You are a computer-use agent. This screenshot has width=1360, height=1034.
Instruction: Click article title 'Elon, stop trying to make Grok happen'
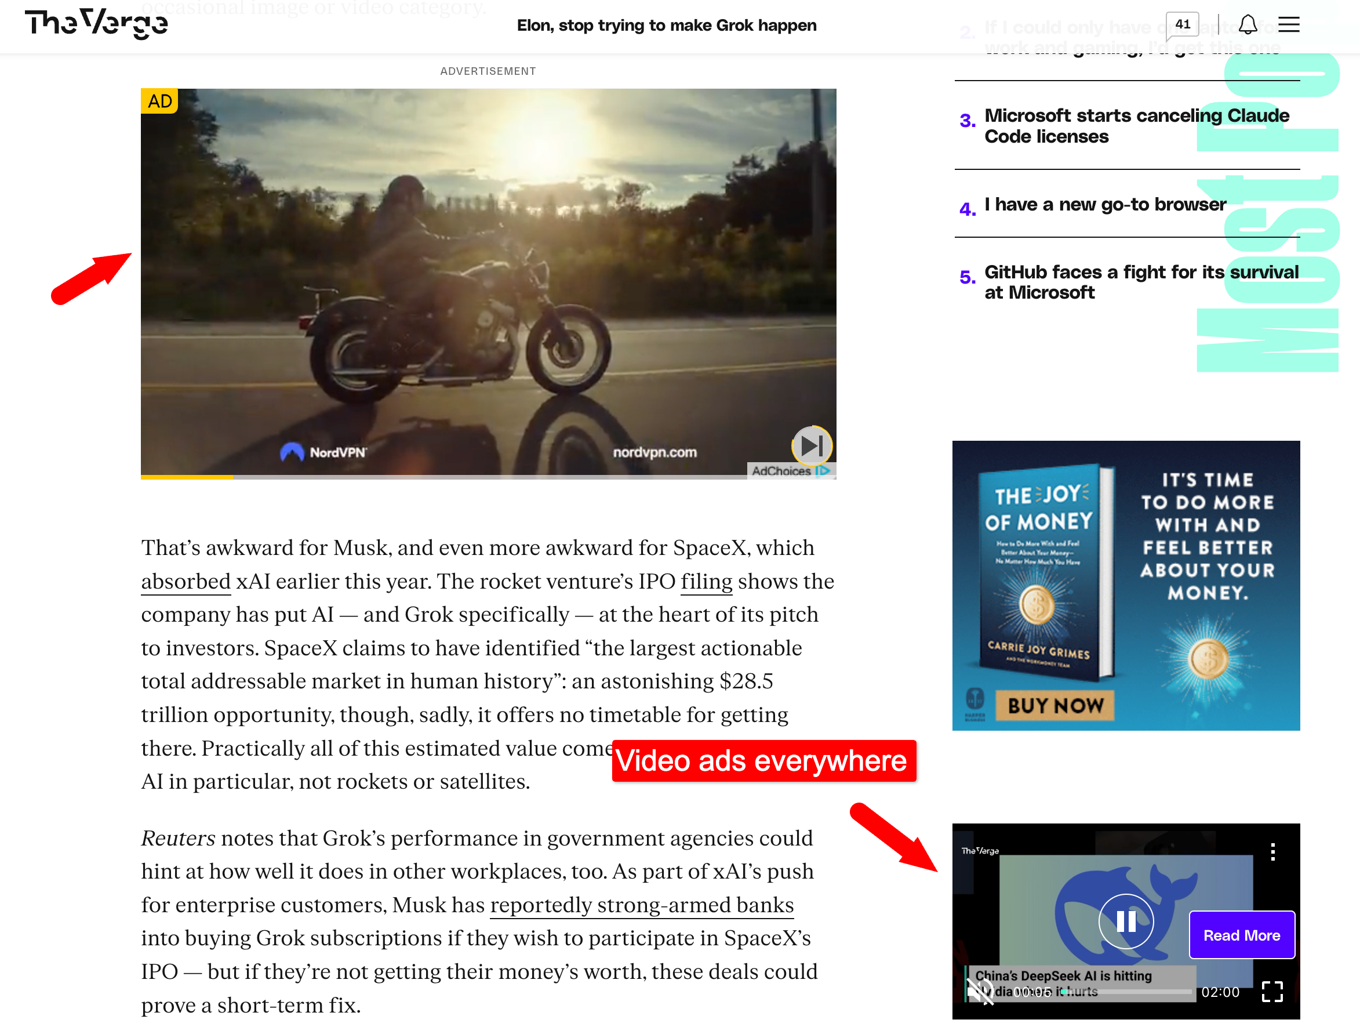coord(667,26)
